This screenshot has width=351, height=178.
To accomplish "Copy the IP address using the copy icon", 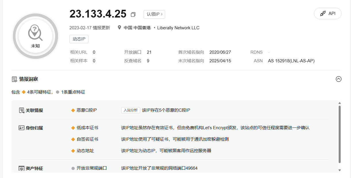I will click(x=133, y=14).
